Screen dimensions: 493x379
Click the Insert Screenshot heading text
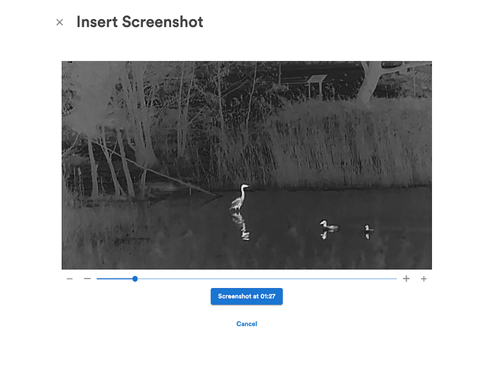[140, 22]
